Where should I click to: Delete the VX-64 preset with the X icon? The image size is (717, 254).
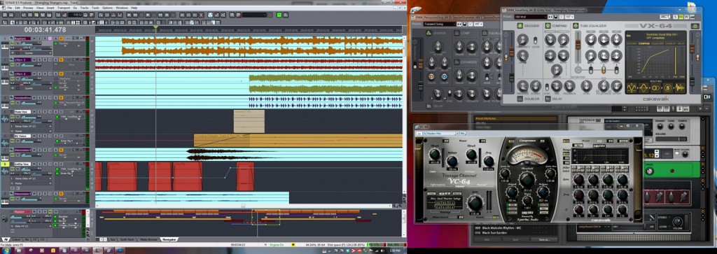click(561, 17)
